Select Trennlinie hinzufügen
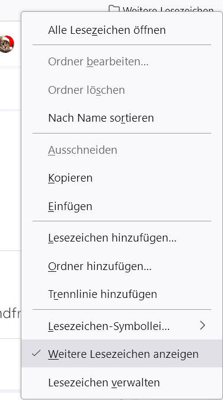The width and height of the screenshot is (223, 400). pos(122,294)
